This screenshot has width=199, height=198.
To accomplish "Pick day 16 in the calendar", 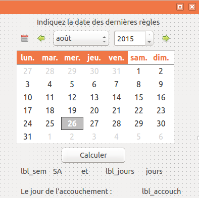I will point(161,97).
